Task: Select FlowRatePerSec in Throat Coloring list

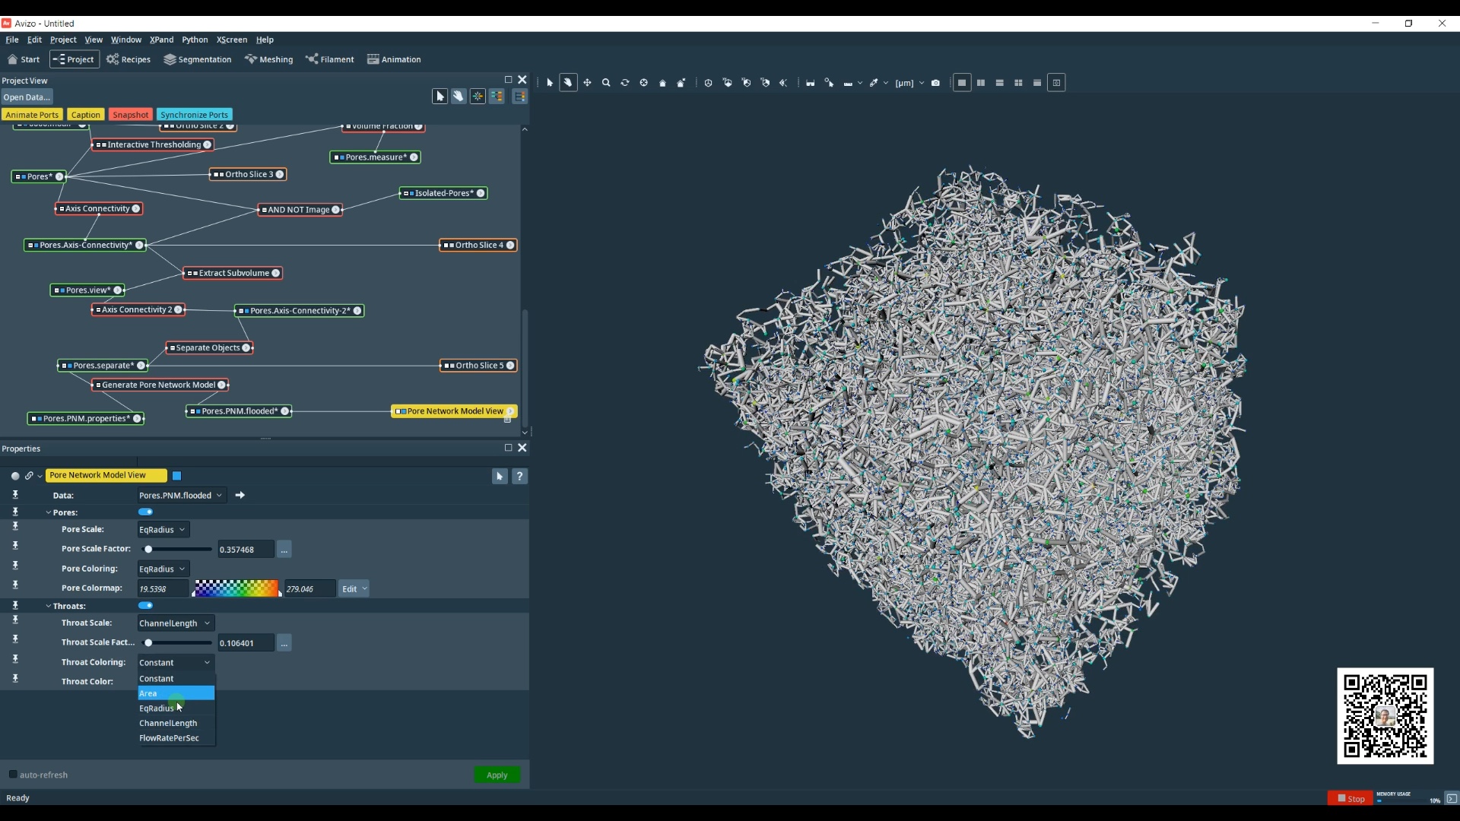Action: click(x=176, y=738)
